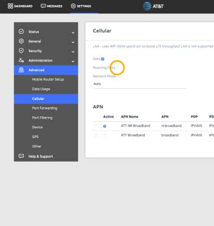Screen dimensions: 214x226
Task: Select the Advanced menu section
Action: point(46,70)
